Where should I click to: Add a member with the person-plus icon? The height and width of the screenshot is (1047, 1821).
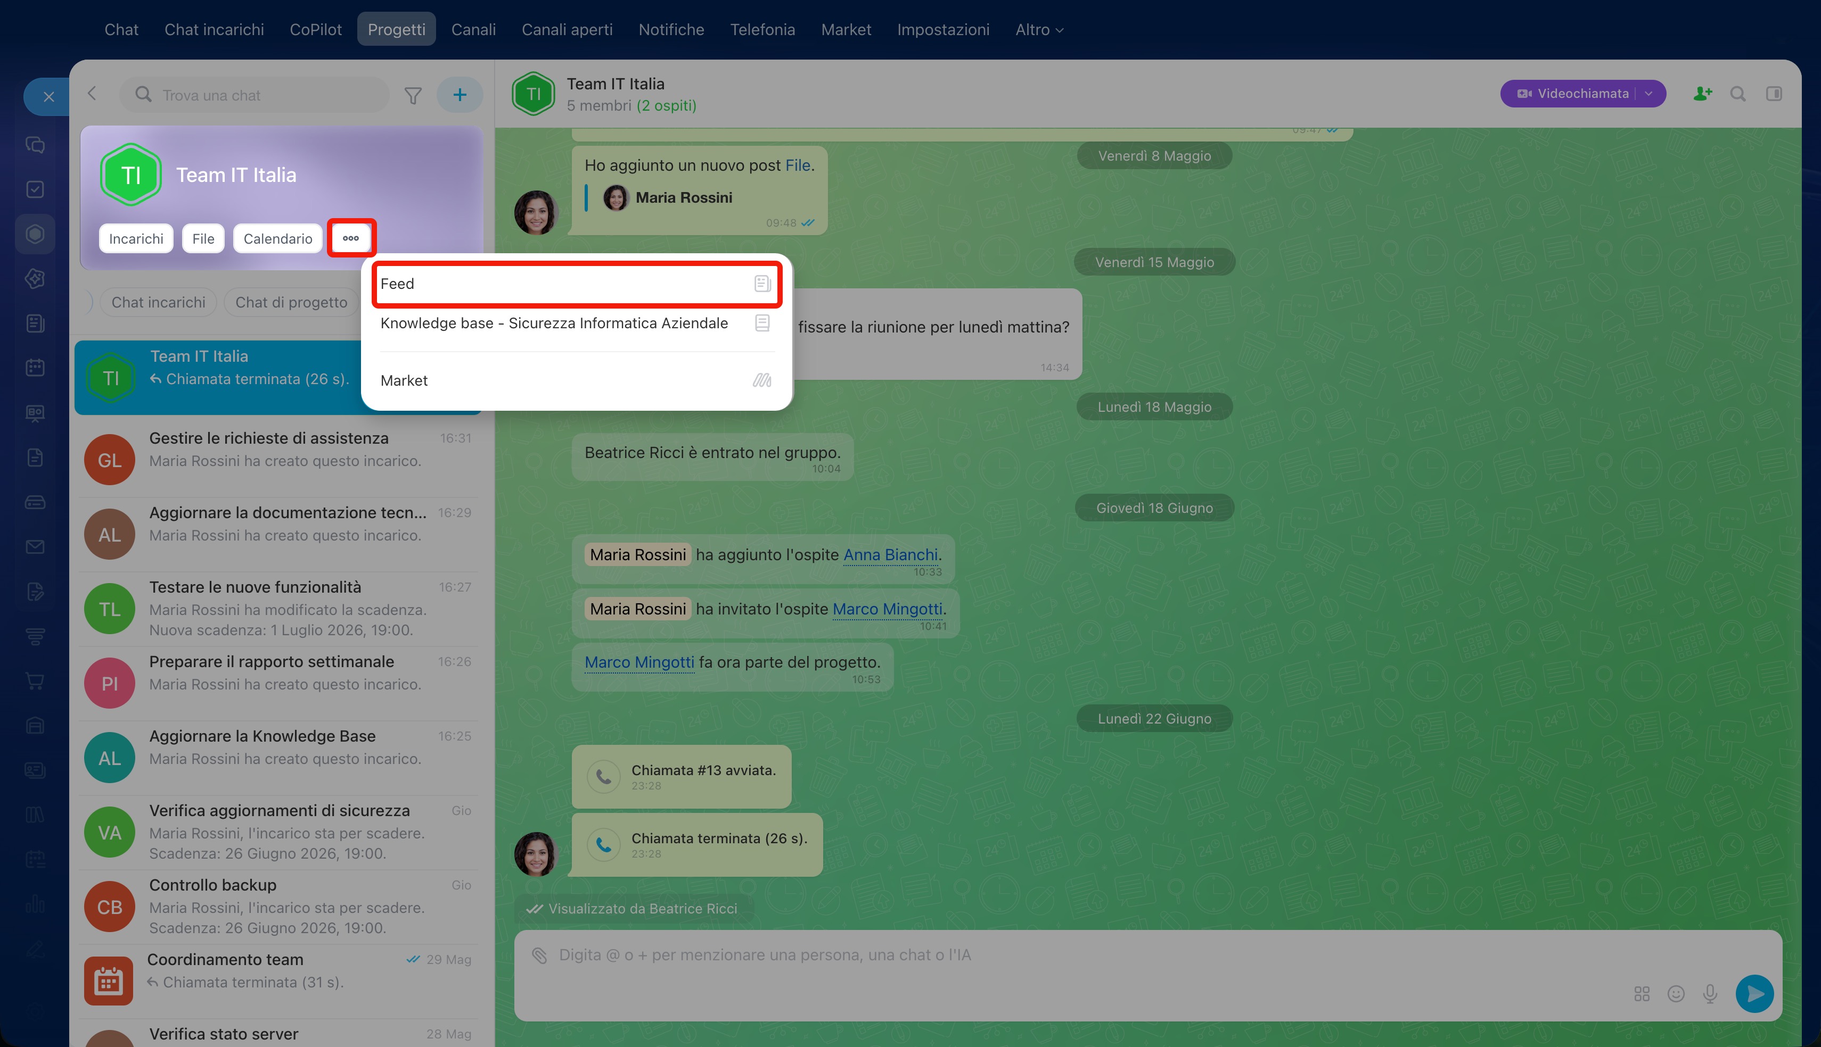point(1702,94)
